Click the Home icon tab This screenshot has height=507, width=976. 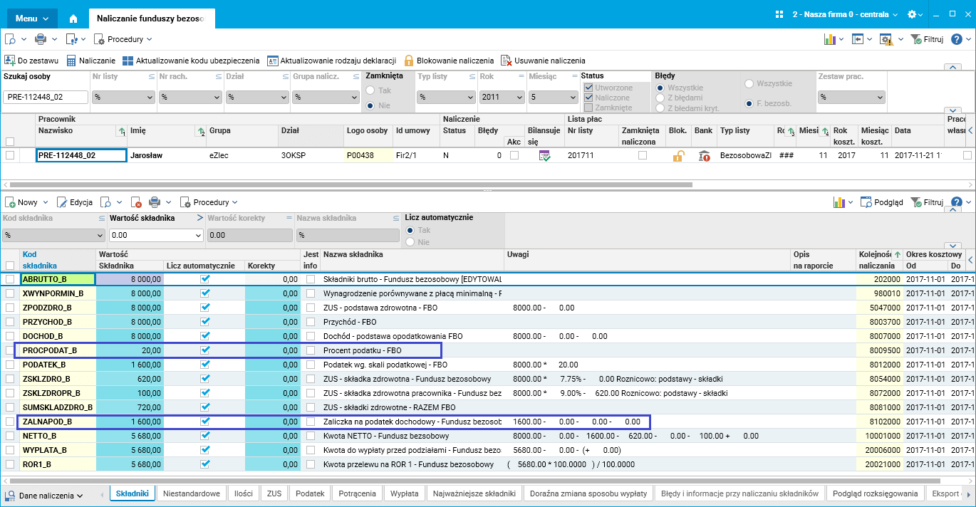pos(73,19)
